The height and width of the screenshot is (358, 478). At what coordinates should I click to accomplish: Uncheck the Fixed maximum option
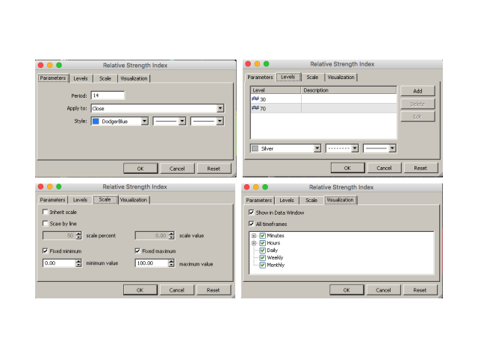138,251
